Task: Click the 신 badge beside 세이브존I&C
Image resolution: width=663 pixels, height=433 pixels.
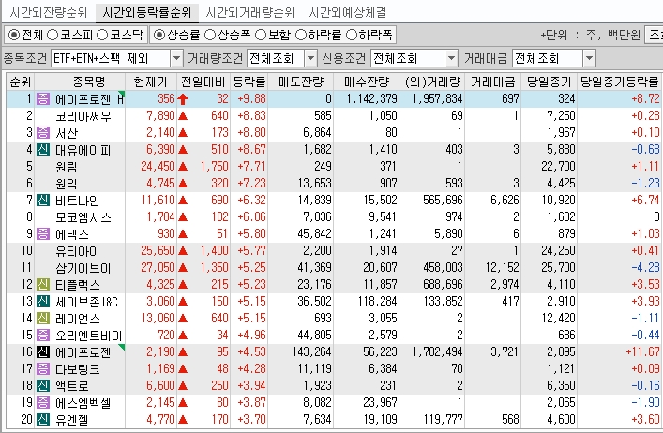Action: tap(43, 302)
